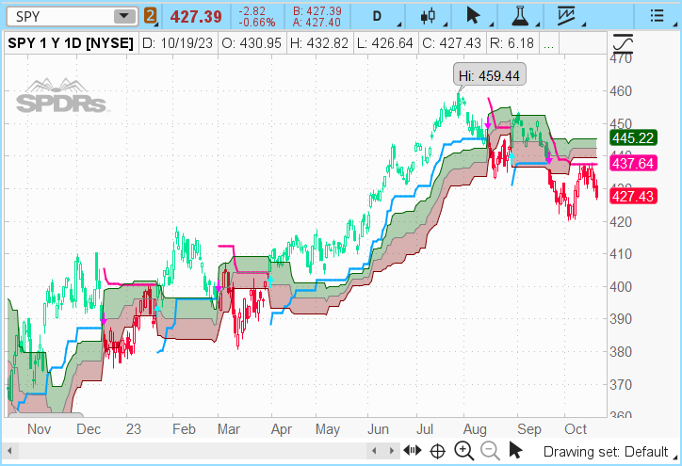This screenshot has width=682, height=466.
Task: Open the SPY symbol dropdown arrow
Action: (x=124, y=17)
